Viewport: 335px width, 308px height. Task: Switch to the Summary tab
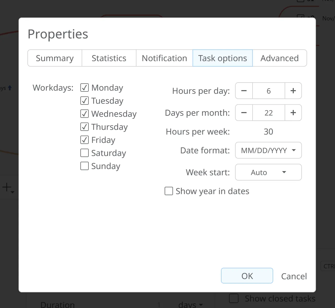point(55,58)
